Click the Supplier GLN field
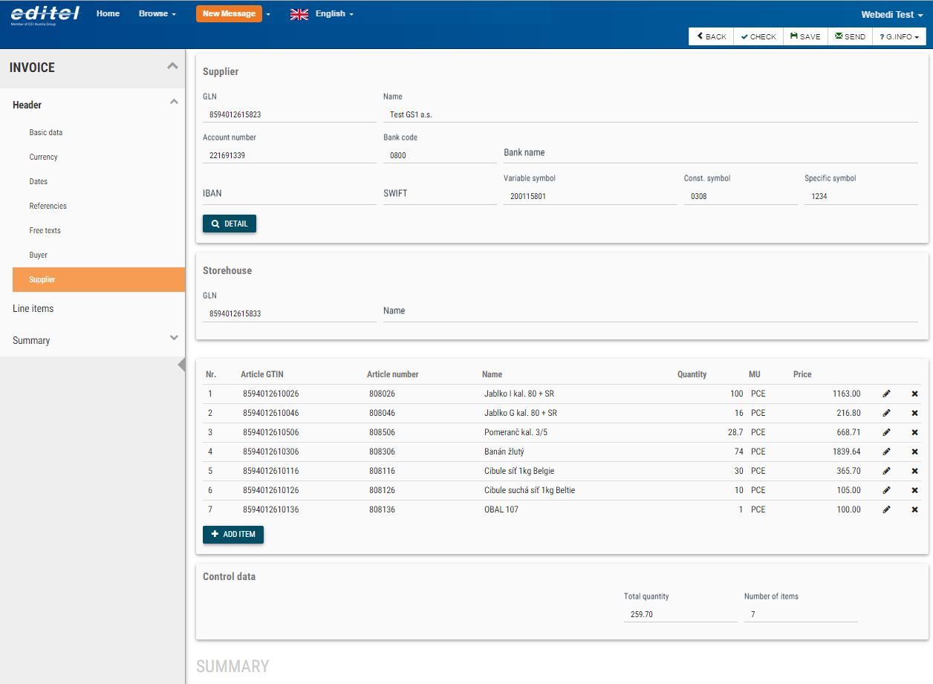 (289, 114)
